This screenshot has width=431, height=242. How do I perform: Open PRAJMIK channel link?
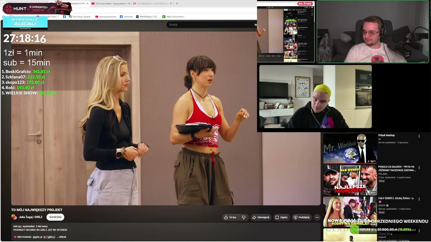[x=383, y=174]
